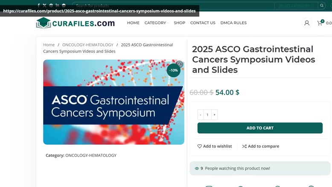Click the CURAFILES.com logo
This screenshot has width=332, height=187.
point(76,23)
